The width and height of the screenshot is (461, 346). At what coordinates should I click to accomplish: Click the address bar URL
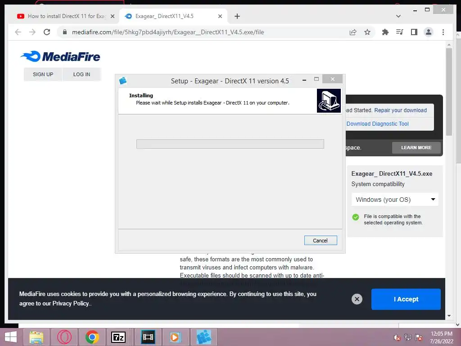168,32
